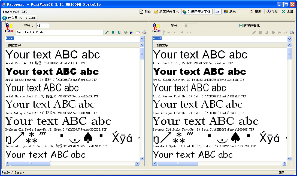Click right list scroll-up arrow

point(289,45)
